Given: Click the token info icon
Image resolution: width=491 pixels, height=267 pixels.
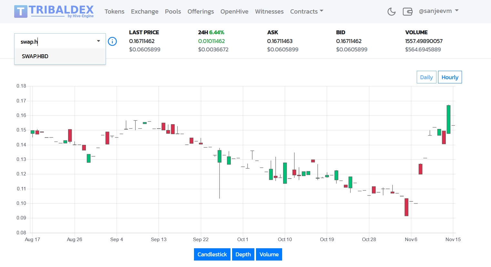Looking at the screenshot, I should click(x=112, y=41).
